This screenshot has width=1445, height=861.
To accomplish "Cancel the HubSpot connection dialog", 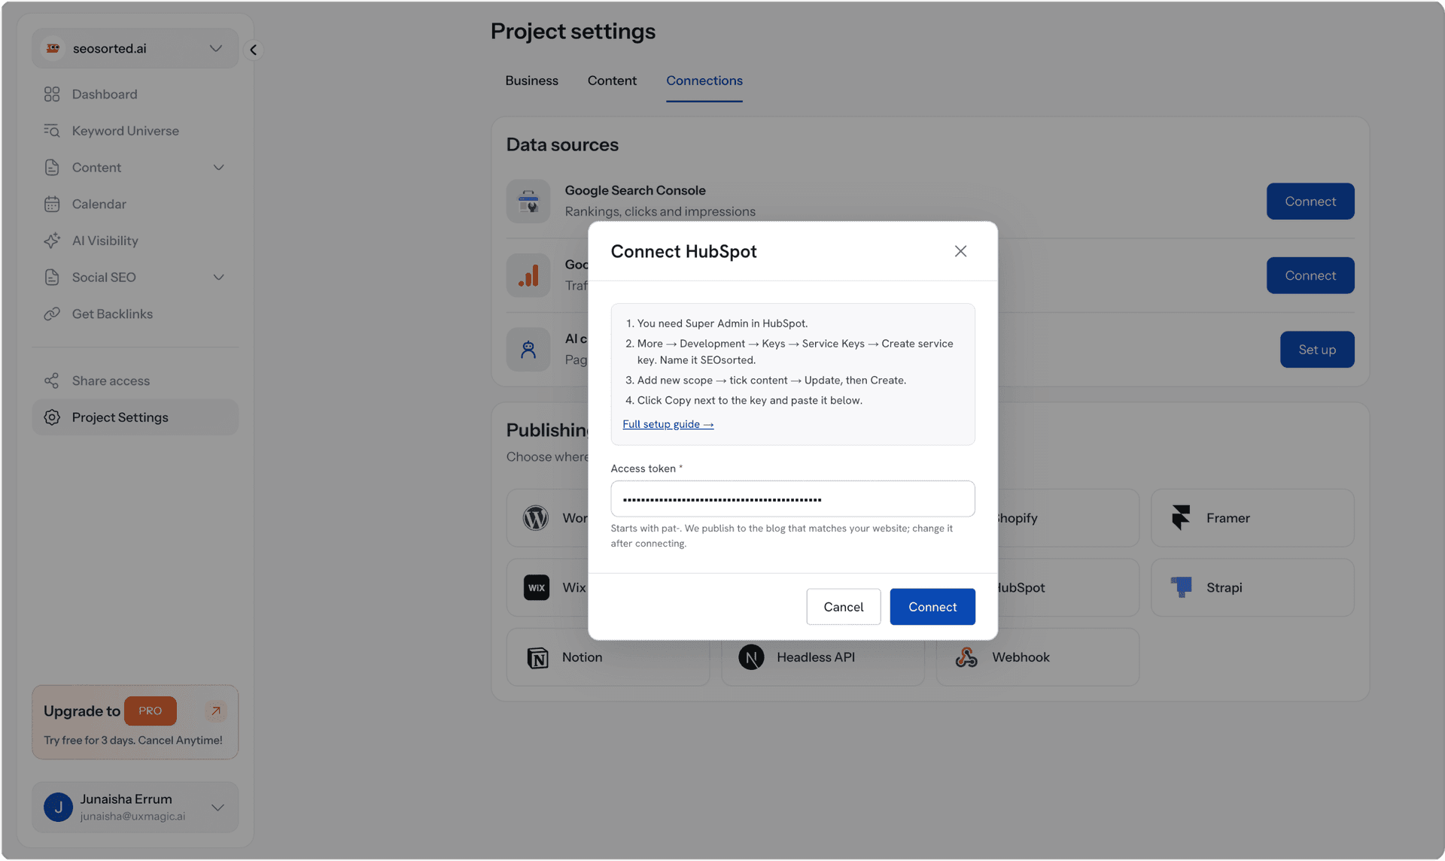I will [x=843, y=607].
